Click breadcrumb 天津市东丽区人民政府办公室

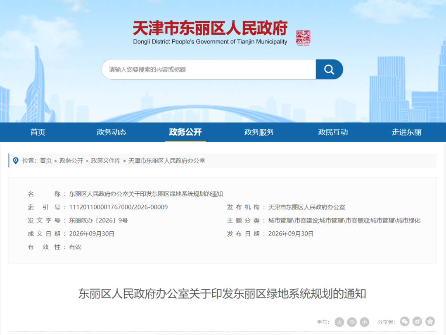tap(167, 161)
